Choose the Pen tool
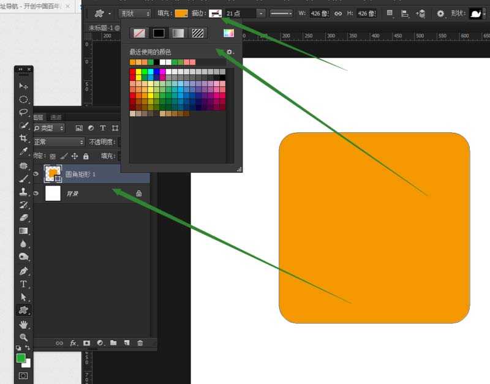The image size is (490, 384). coord(23,271)
